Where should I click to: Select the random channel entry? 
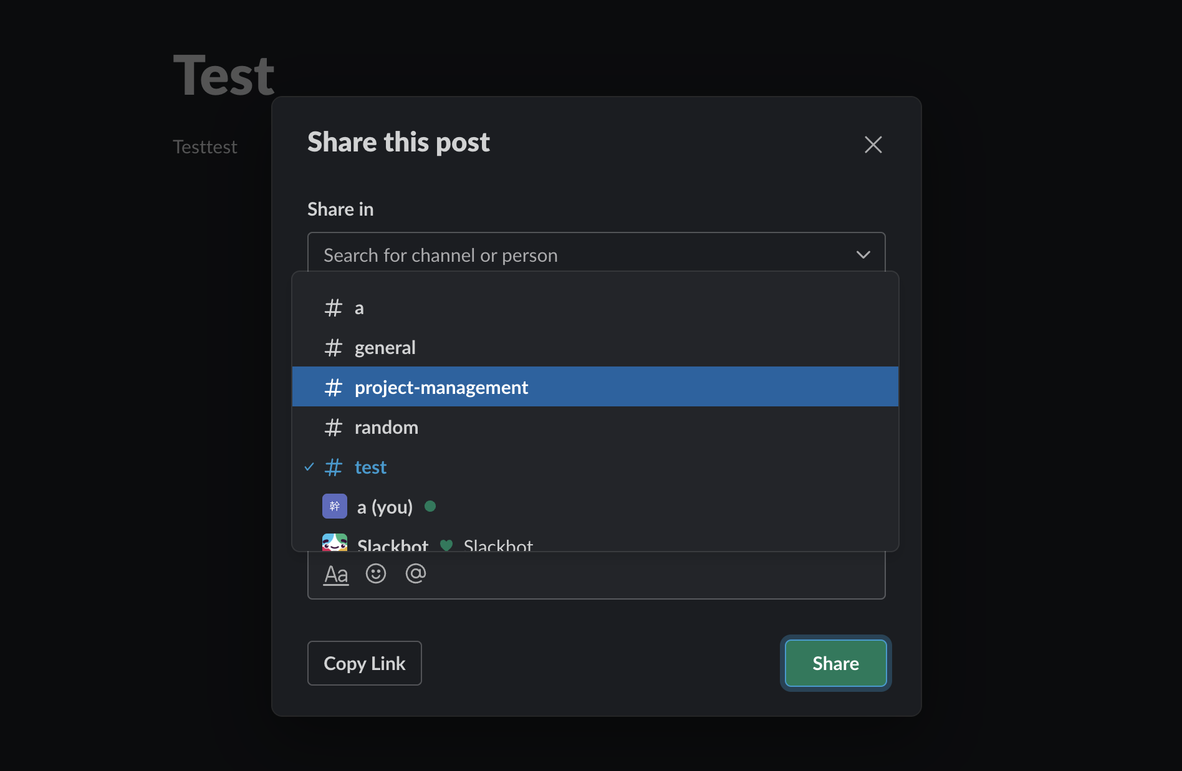(x=387, y=427)
